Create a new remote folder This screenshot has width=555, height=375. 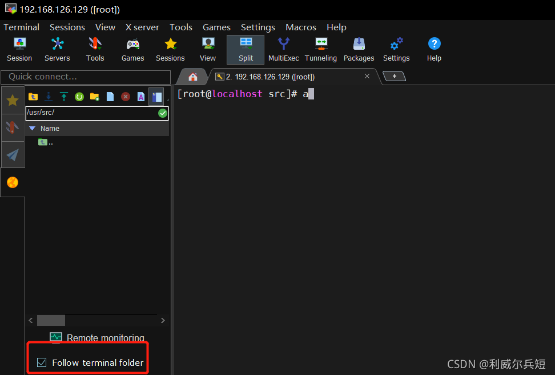point(95,97)
